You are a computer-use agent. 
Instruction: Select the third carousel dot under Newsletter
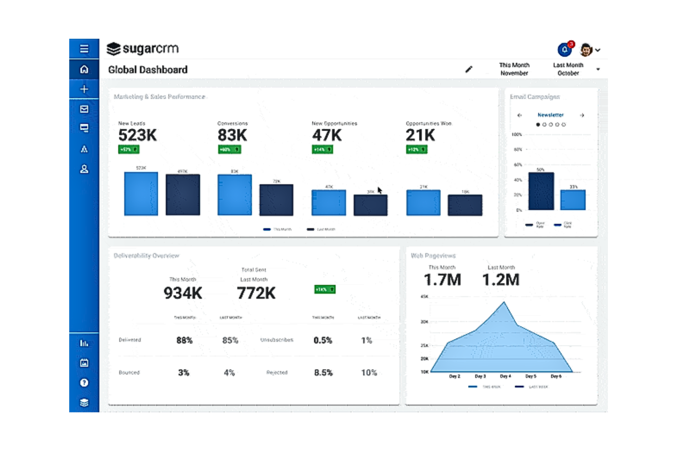coord(551,124)
